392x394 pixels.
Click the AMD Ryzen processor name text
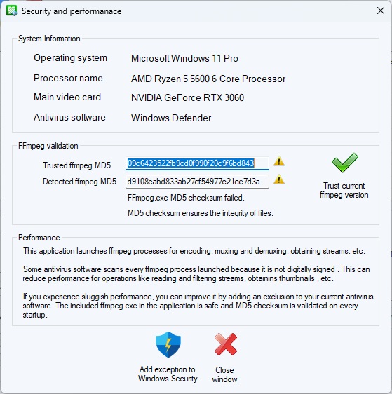[x=208, y=79]
